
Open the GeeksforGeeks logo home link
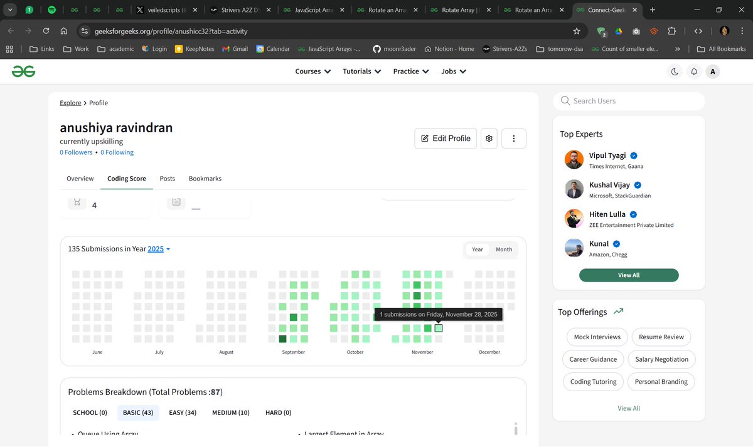pyautogui.click(x=23, y=71)
